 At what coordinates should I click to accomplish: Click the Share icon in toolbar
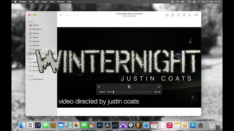173,15
